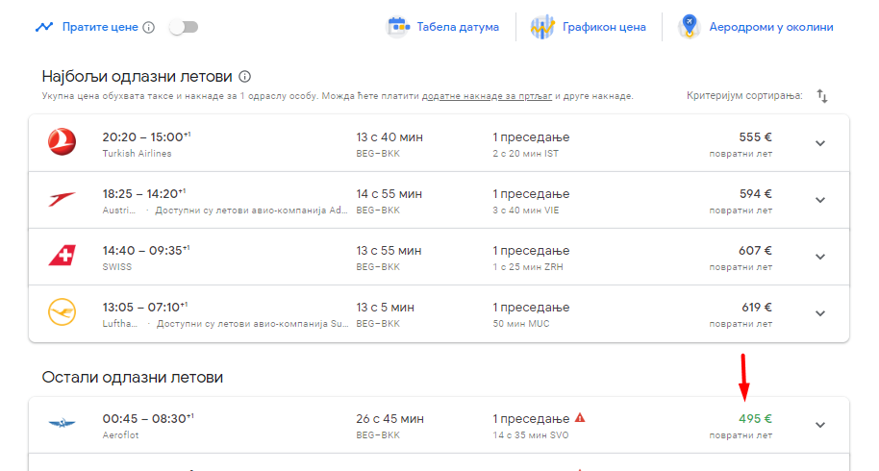Click the 607 € price

755,250
